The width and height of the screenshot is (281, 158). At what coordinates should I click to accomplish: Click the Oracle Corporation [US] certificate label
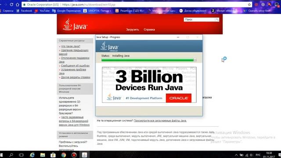(43, 4)
